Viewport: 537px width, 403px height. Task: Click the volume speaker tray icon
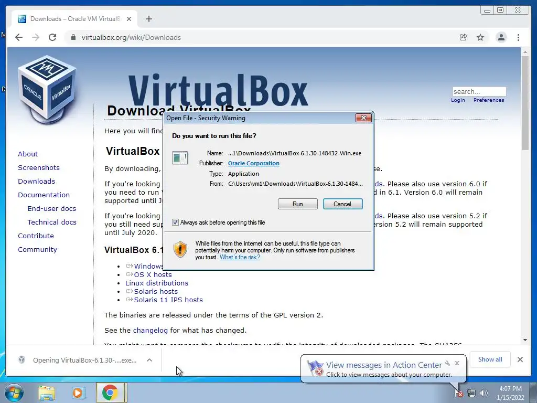pyautogui.click(x=484, y=393)
